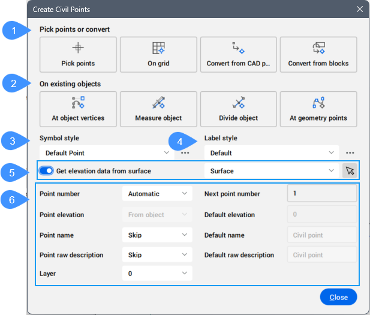This screenshot has height=315, width=370.
Task: Click At object vertices tool
Action: pos(78,109)
